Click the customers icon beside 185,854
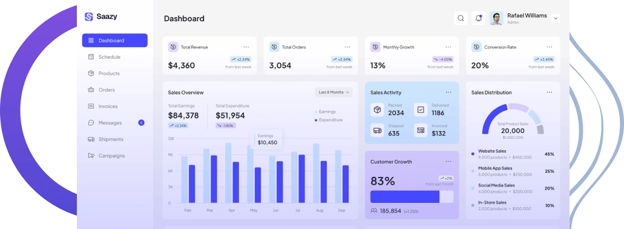Image resolution: width=624 pixels, height=229 pixels. (x=373, y=211)
